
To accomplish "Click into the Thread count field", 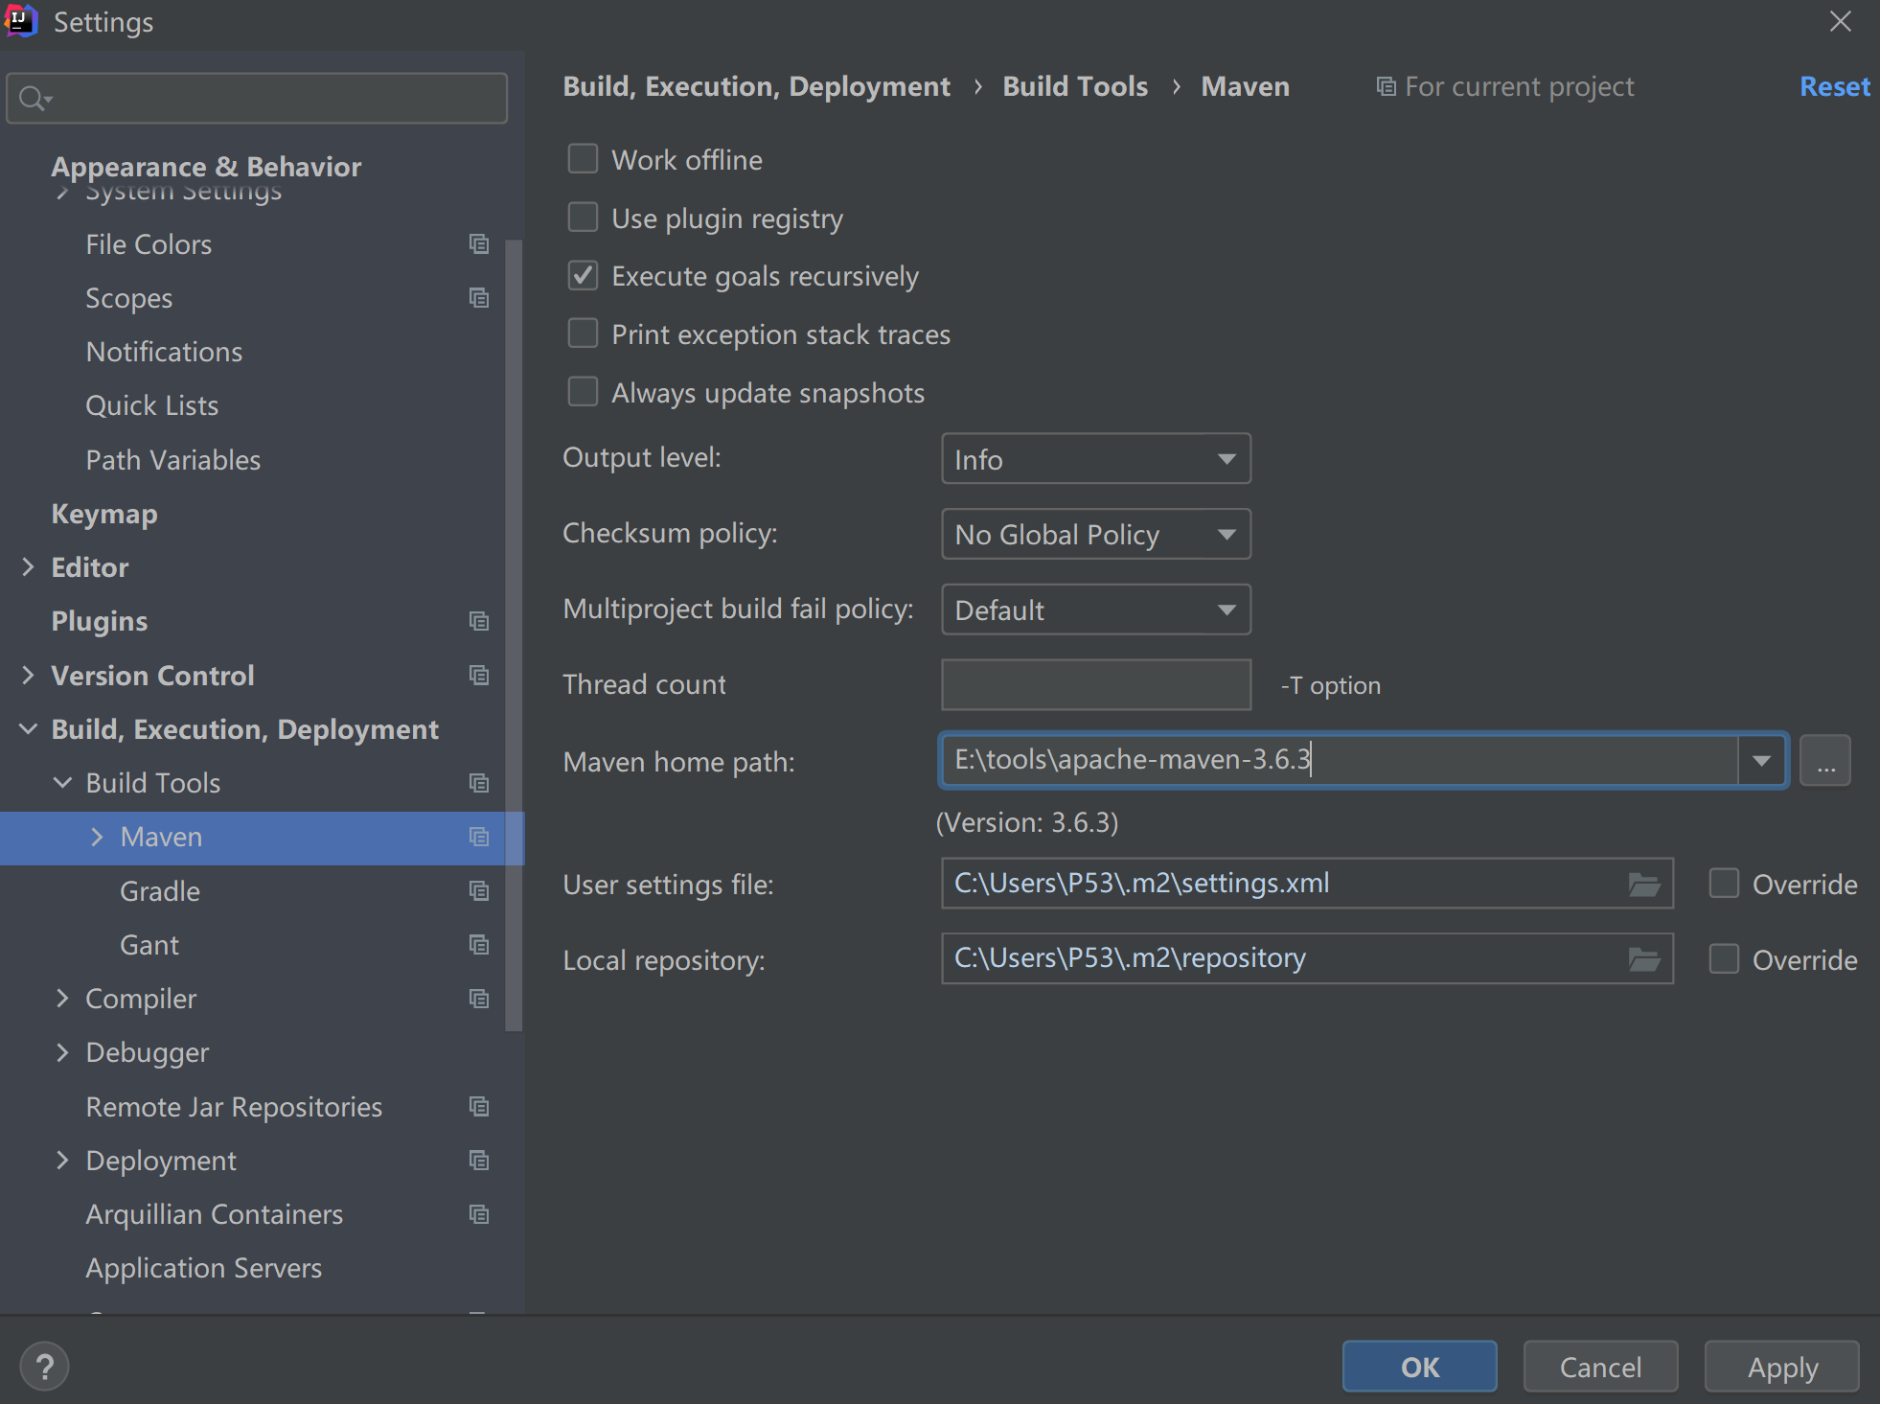I will [x=1095, y=684].
